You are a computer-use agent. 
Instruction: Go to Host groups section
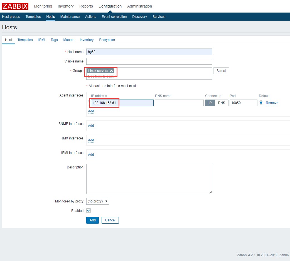pos(11,17)
